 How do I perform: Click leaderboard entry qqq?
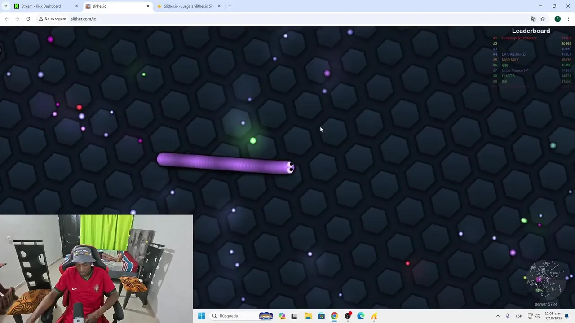tap(505, 65)
